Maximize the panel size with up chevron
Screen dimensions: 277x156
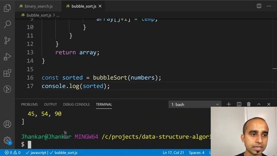coord(259,104)
